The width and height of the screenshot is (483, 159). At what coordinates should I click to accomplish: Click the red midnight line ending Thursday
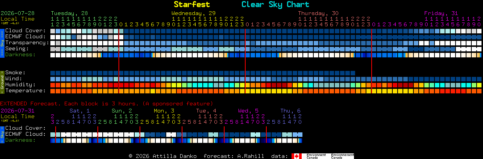click(x=372, y=61)
